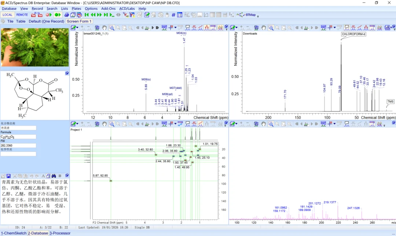Switch to the Table view
Image resolution: width=396 pixels, height=236 pixels.
21,21
